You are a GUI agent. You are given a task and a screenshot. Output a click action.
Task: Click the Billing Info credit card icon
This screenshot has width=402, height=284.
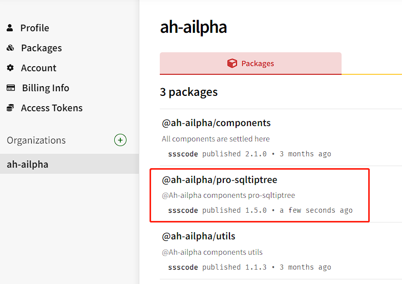pos(11,88)
